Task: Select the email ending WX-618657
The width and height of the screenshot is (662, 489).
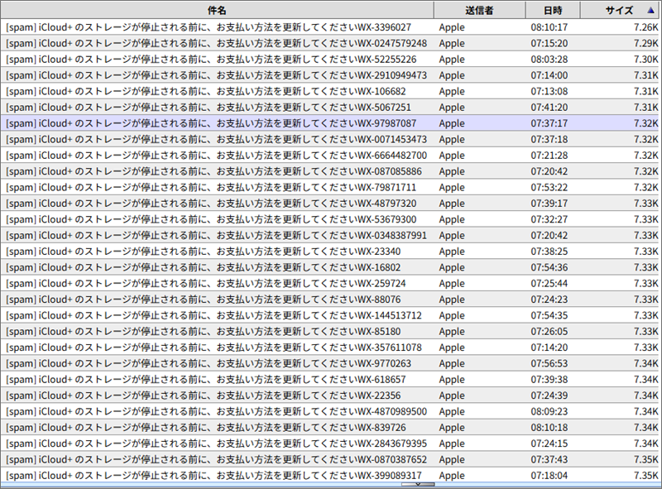Action: [x=331, y=380]
